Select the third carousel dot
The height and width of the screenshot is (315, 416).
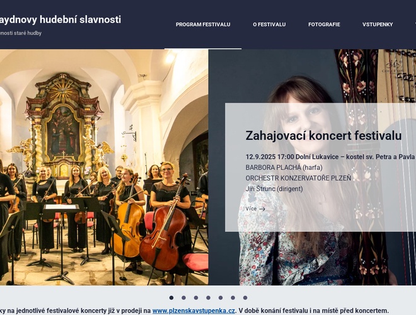click(x=196, y=298)
